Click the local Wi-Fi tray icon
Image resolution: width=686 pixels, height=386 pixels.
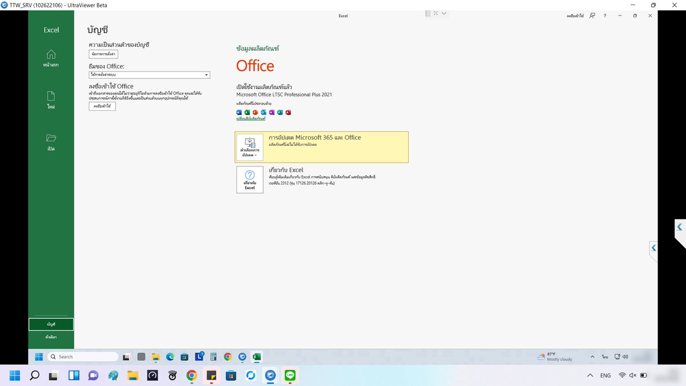point(622,376)
